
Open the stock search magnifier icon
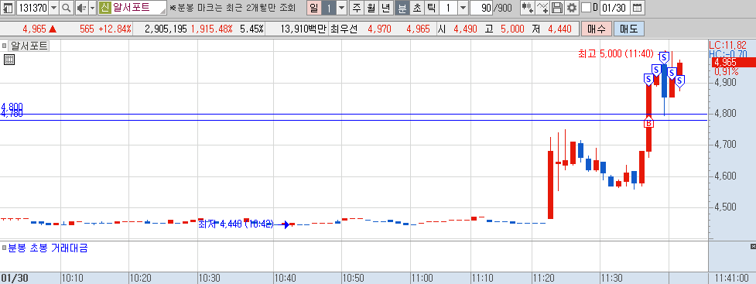point(67,8)
